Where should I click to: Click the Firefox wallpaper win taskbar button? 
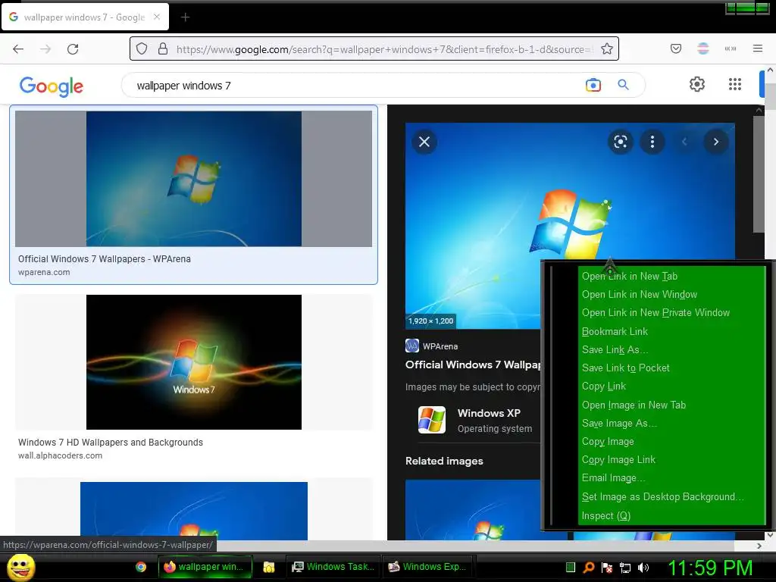click(205, 567)
